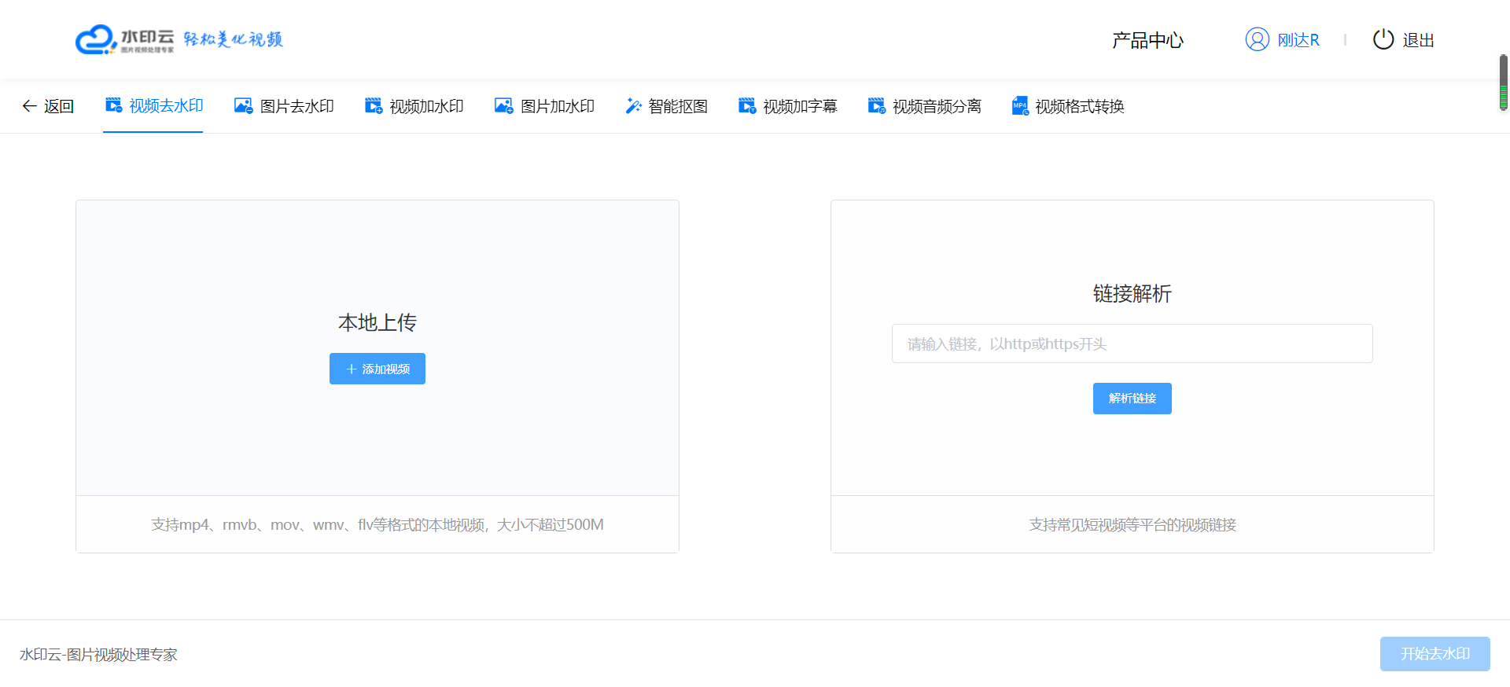The width and height of the screenshot is (1510, 687).
Task: Log out with 退出
Action: pyautogui.click(x=1404, y=39)
